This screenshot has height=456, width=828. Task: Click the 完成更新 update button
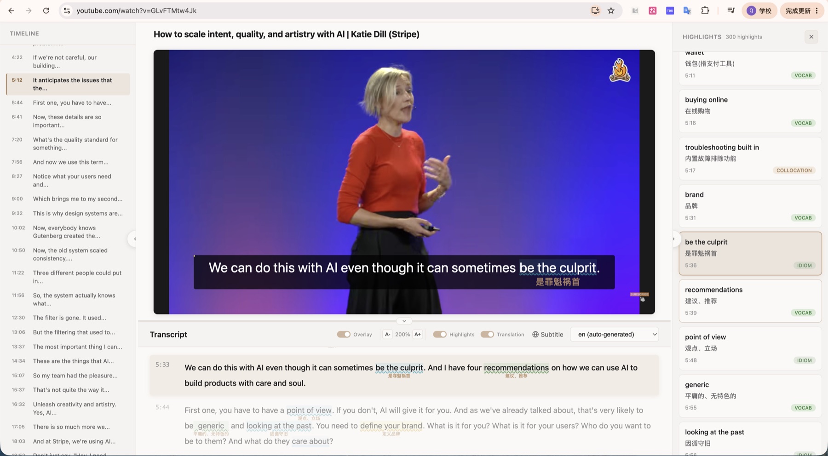pyautogui.click(x=802, y=11)
